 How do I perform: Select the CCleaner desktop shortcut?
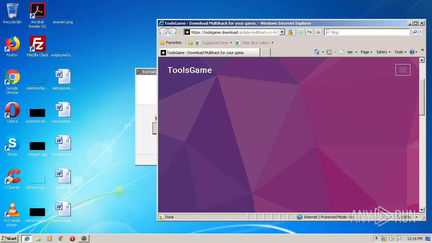pos(12,179)
